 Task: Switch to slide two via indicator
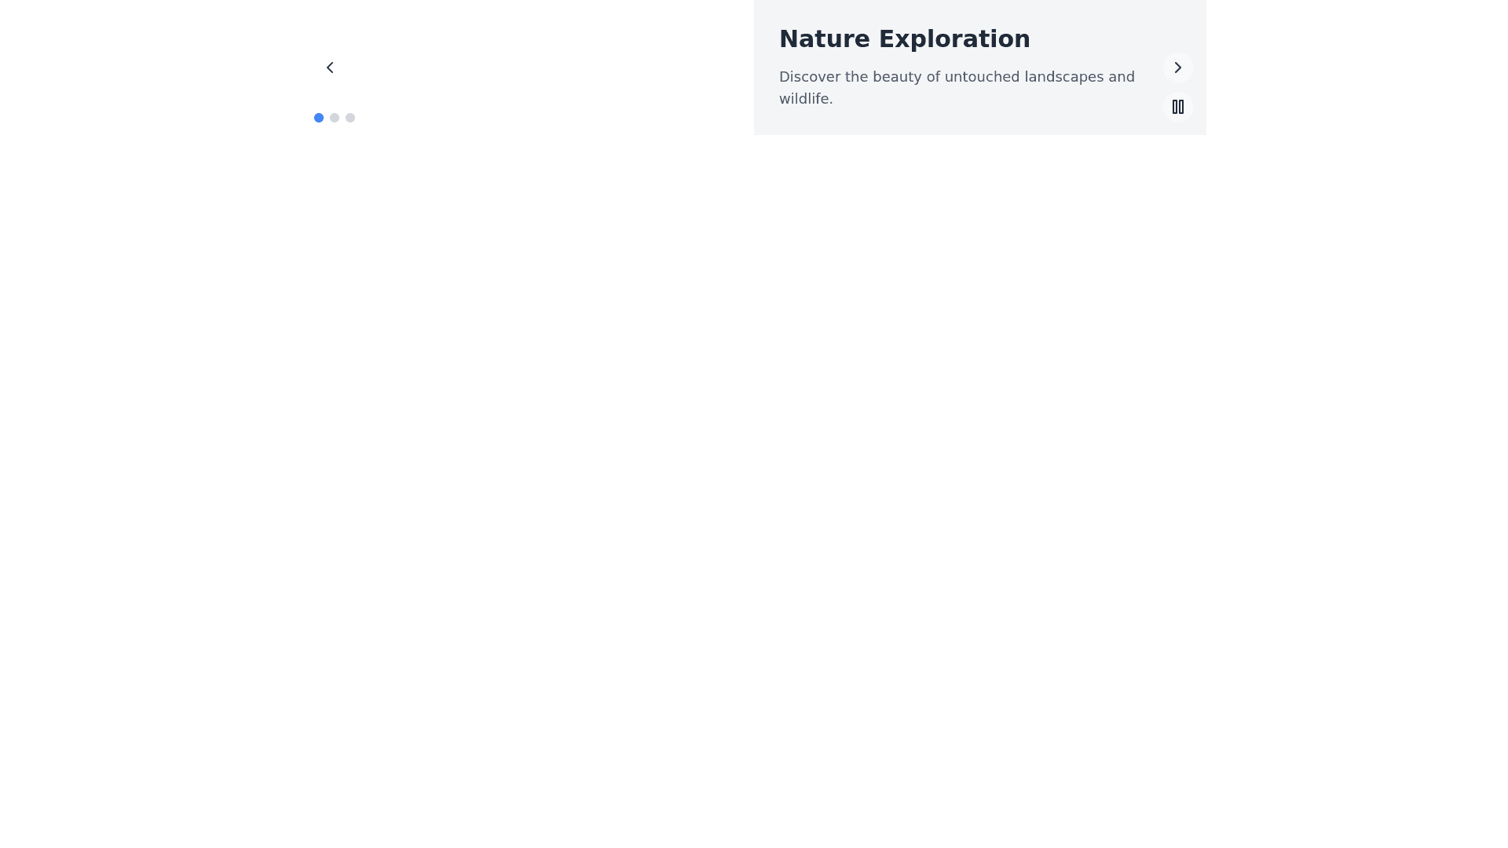tap(335, 118)
